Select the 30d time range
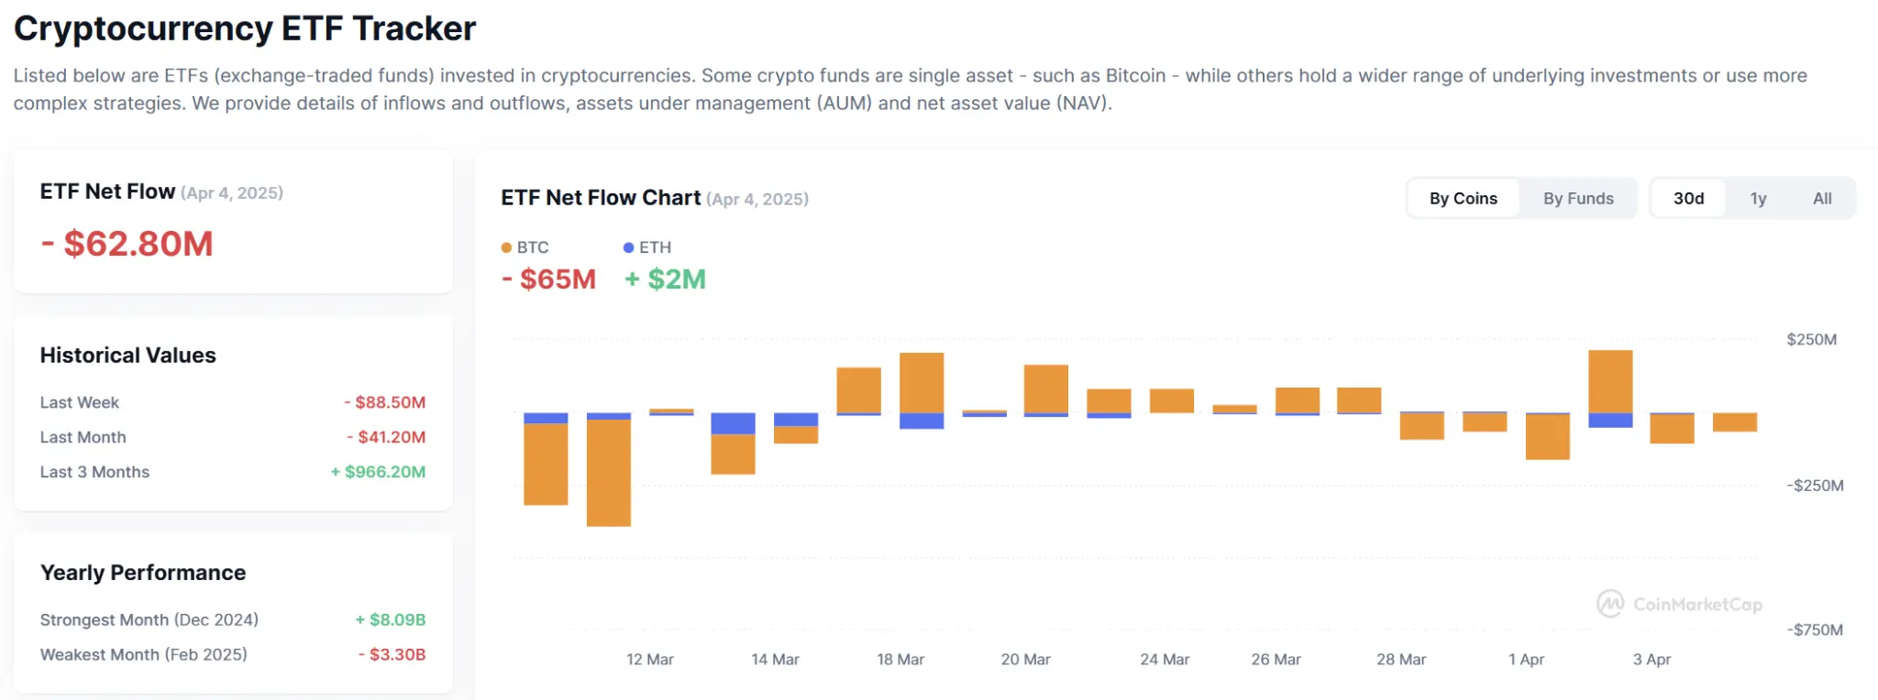Viewport: 1878px width, 700px height. (1688, 198)
